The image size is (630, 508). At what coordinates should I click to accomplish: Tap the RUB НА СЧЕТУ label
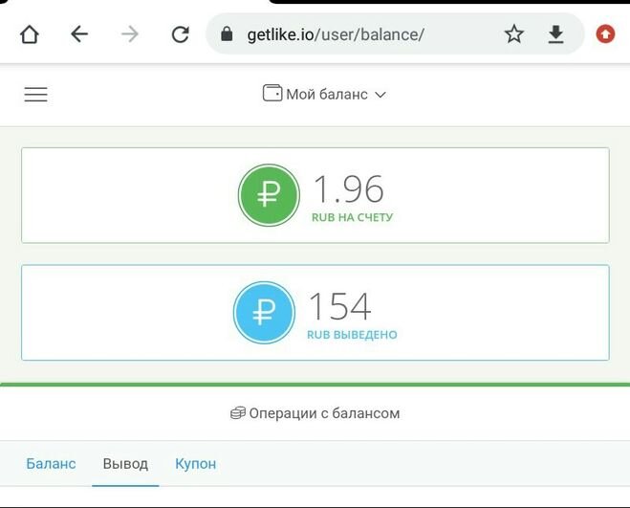coord(353,217)
